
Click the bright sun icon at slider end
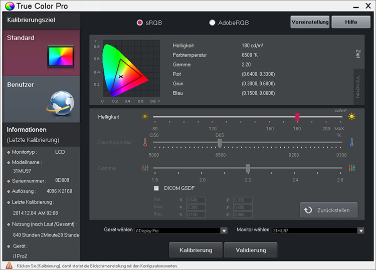[x=352, y=117]
